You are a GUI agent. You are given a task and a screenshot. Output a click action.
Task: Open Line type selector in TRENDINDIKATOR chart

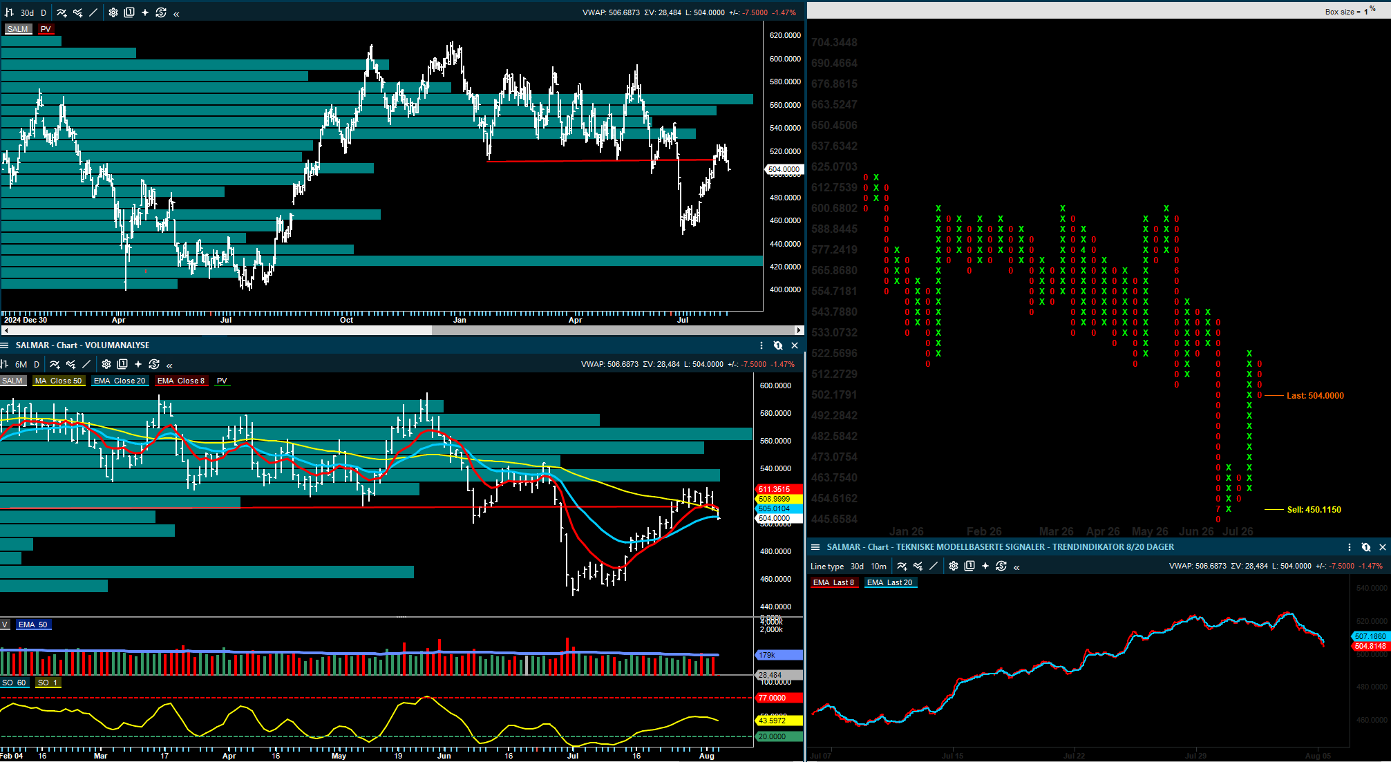827,566
